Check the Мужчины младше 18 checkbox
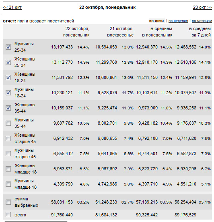This screenshot has height=222, width=214. pos(8,184)
